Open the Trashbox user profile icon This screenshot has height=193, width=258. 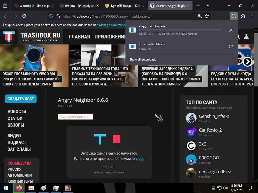pyautogui.click(x=246, y=36)
